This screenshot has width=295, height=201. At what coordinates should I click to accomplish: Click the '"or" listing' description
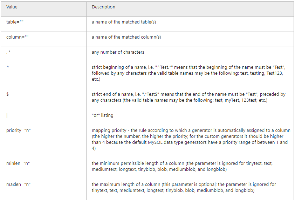[x=103, y=115]
